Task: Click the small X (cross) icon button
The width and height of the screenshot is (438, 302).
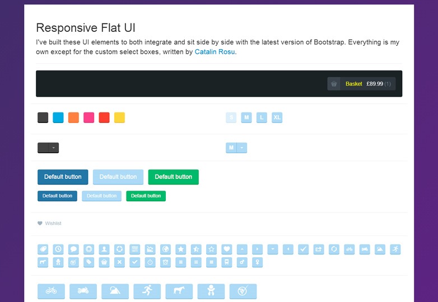Action: pyautogui.click(x=119, y=262)
